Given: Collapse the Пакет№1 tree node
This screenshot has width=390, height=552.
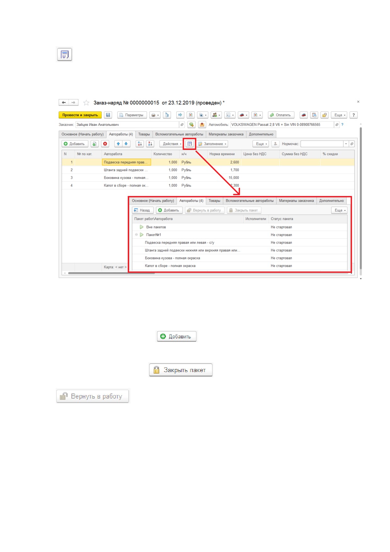Looking at the screenshot, I should coord(136,235).
